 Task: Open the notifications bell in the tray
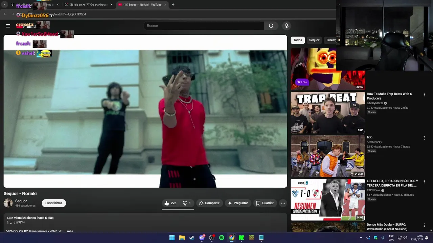[x=427, y=238]
